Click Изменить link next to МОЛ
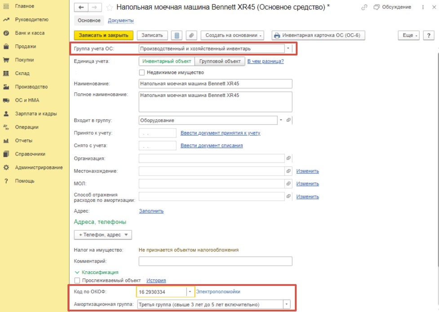Screen dimensions: 439x312 coord(308,183)
